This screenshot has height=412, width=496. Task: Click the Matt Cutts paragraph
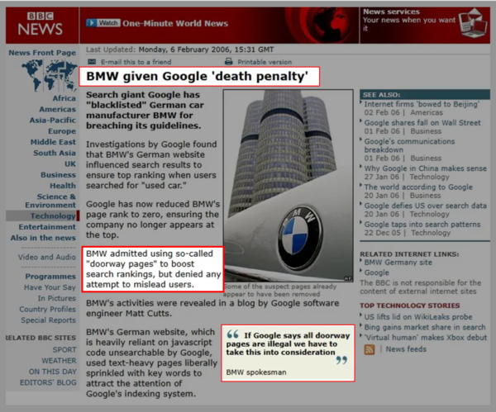point(212,308)
